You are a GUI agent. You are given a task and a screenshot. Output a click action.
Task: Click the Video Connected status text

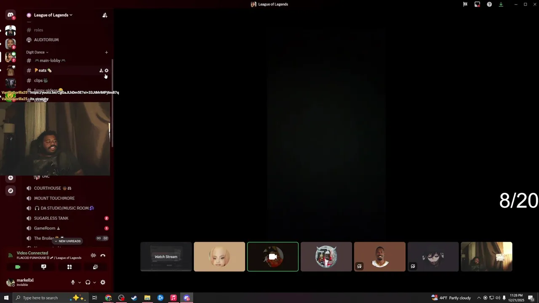pos(32,253)
